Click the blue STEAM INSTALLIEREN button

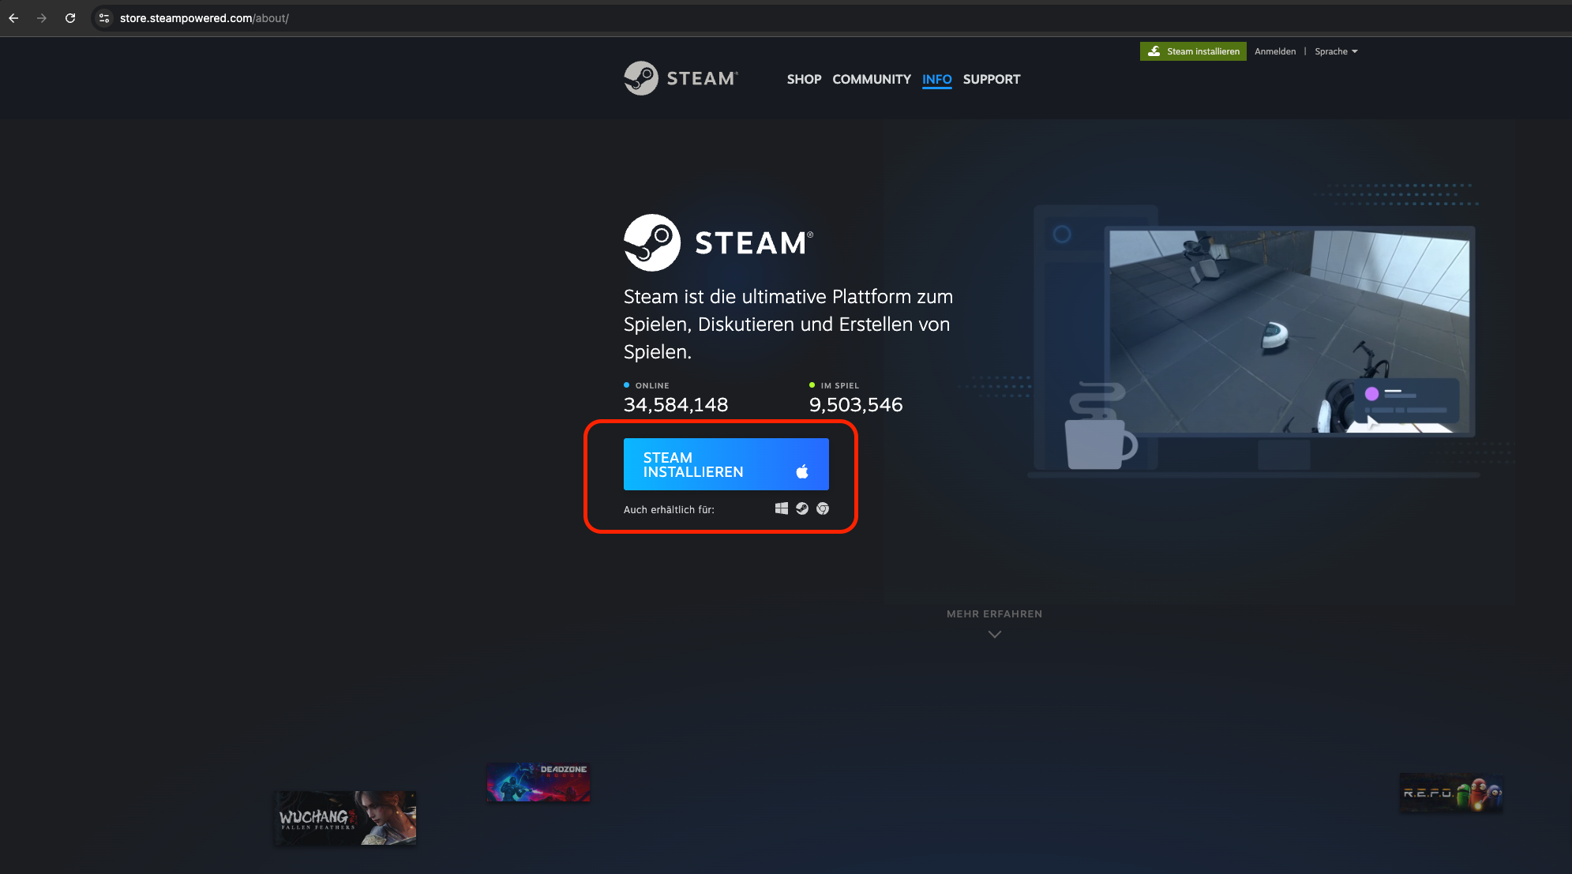pos(726,464)
